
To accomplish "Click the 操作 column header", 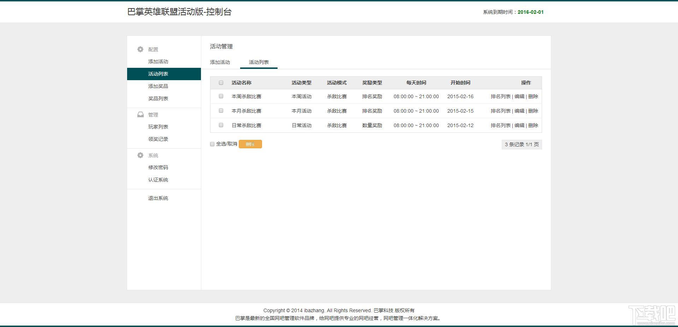I will 526,83.
